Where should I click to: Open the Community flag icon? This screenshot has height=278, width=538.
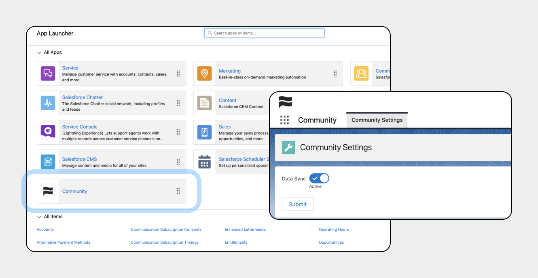tap(48, 191)
